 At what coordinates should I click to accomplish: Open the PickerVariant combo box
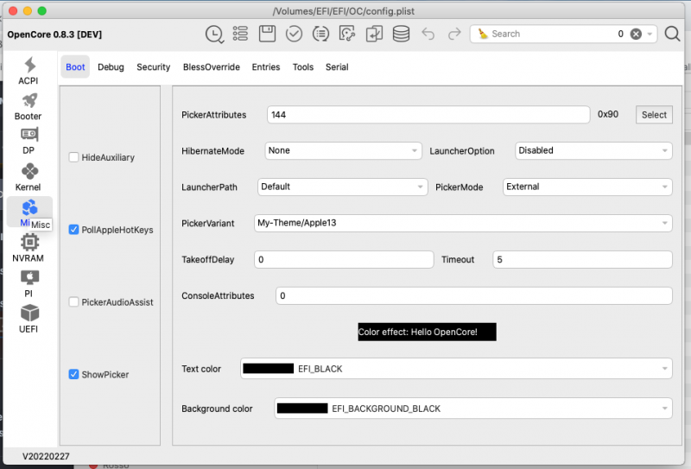(463, 223)
